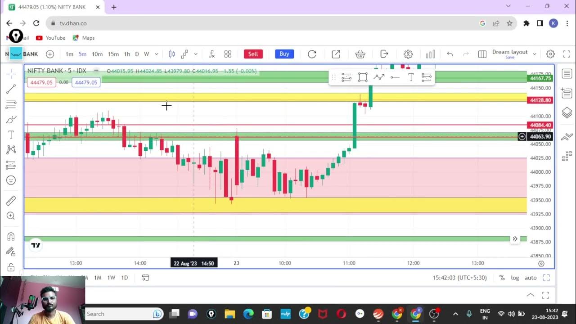Open the basket orders icon
The width and height of the screenshot is (576, 324).
(x=360, y=54)
